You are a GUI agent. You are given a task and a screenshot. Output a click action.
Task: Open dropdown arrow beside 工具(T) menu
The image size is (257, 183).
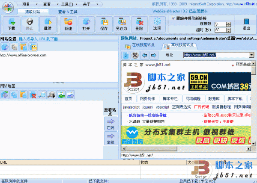click(76, 4)
